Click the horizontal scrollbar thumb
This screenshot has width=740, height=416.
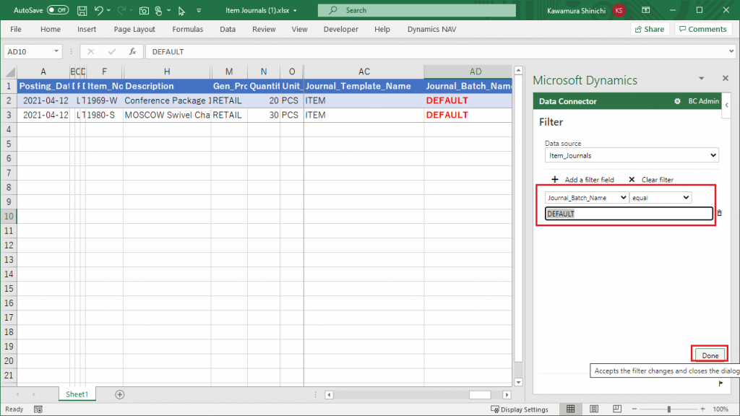coord(480,395)
